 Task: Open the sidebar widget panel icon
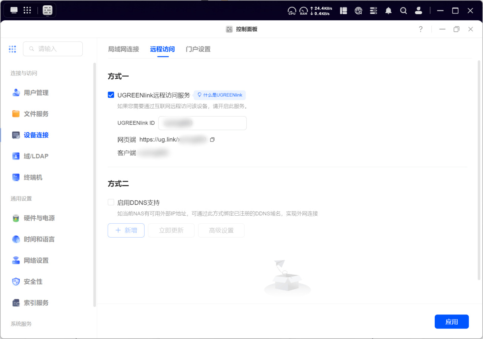[343, 11]
